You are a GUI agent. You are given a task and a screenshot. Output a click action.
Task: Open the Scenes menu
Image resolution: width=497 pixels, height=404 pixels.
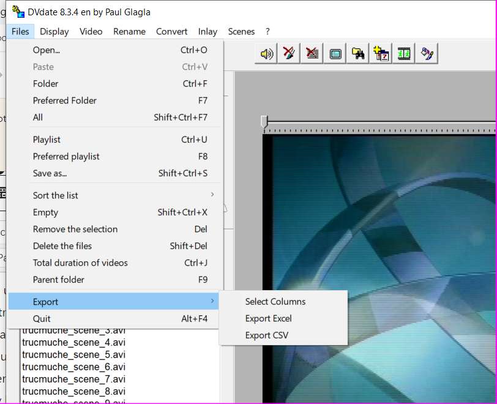241,31
